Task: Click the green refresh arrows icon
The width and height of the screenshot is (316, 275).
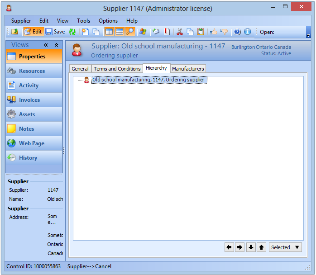Action: [72, 32]
